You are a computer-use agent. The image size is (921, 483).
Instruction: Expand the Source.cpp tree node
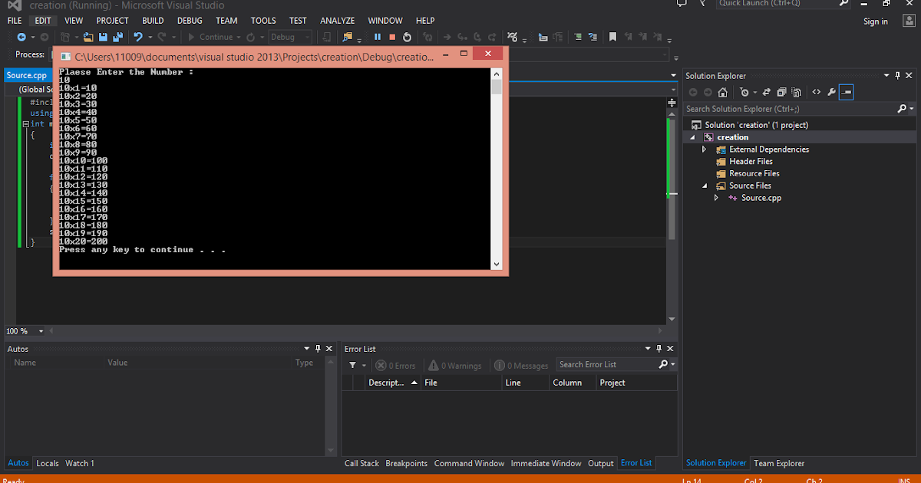pyautogui.click(x=717, y=198)
